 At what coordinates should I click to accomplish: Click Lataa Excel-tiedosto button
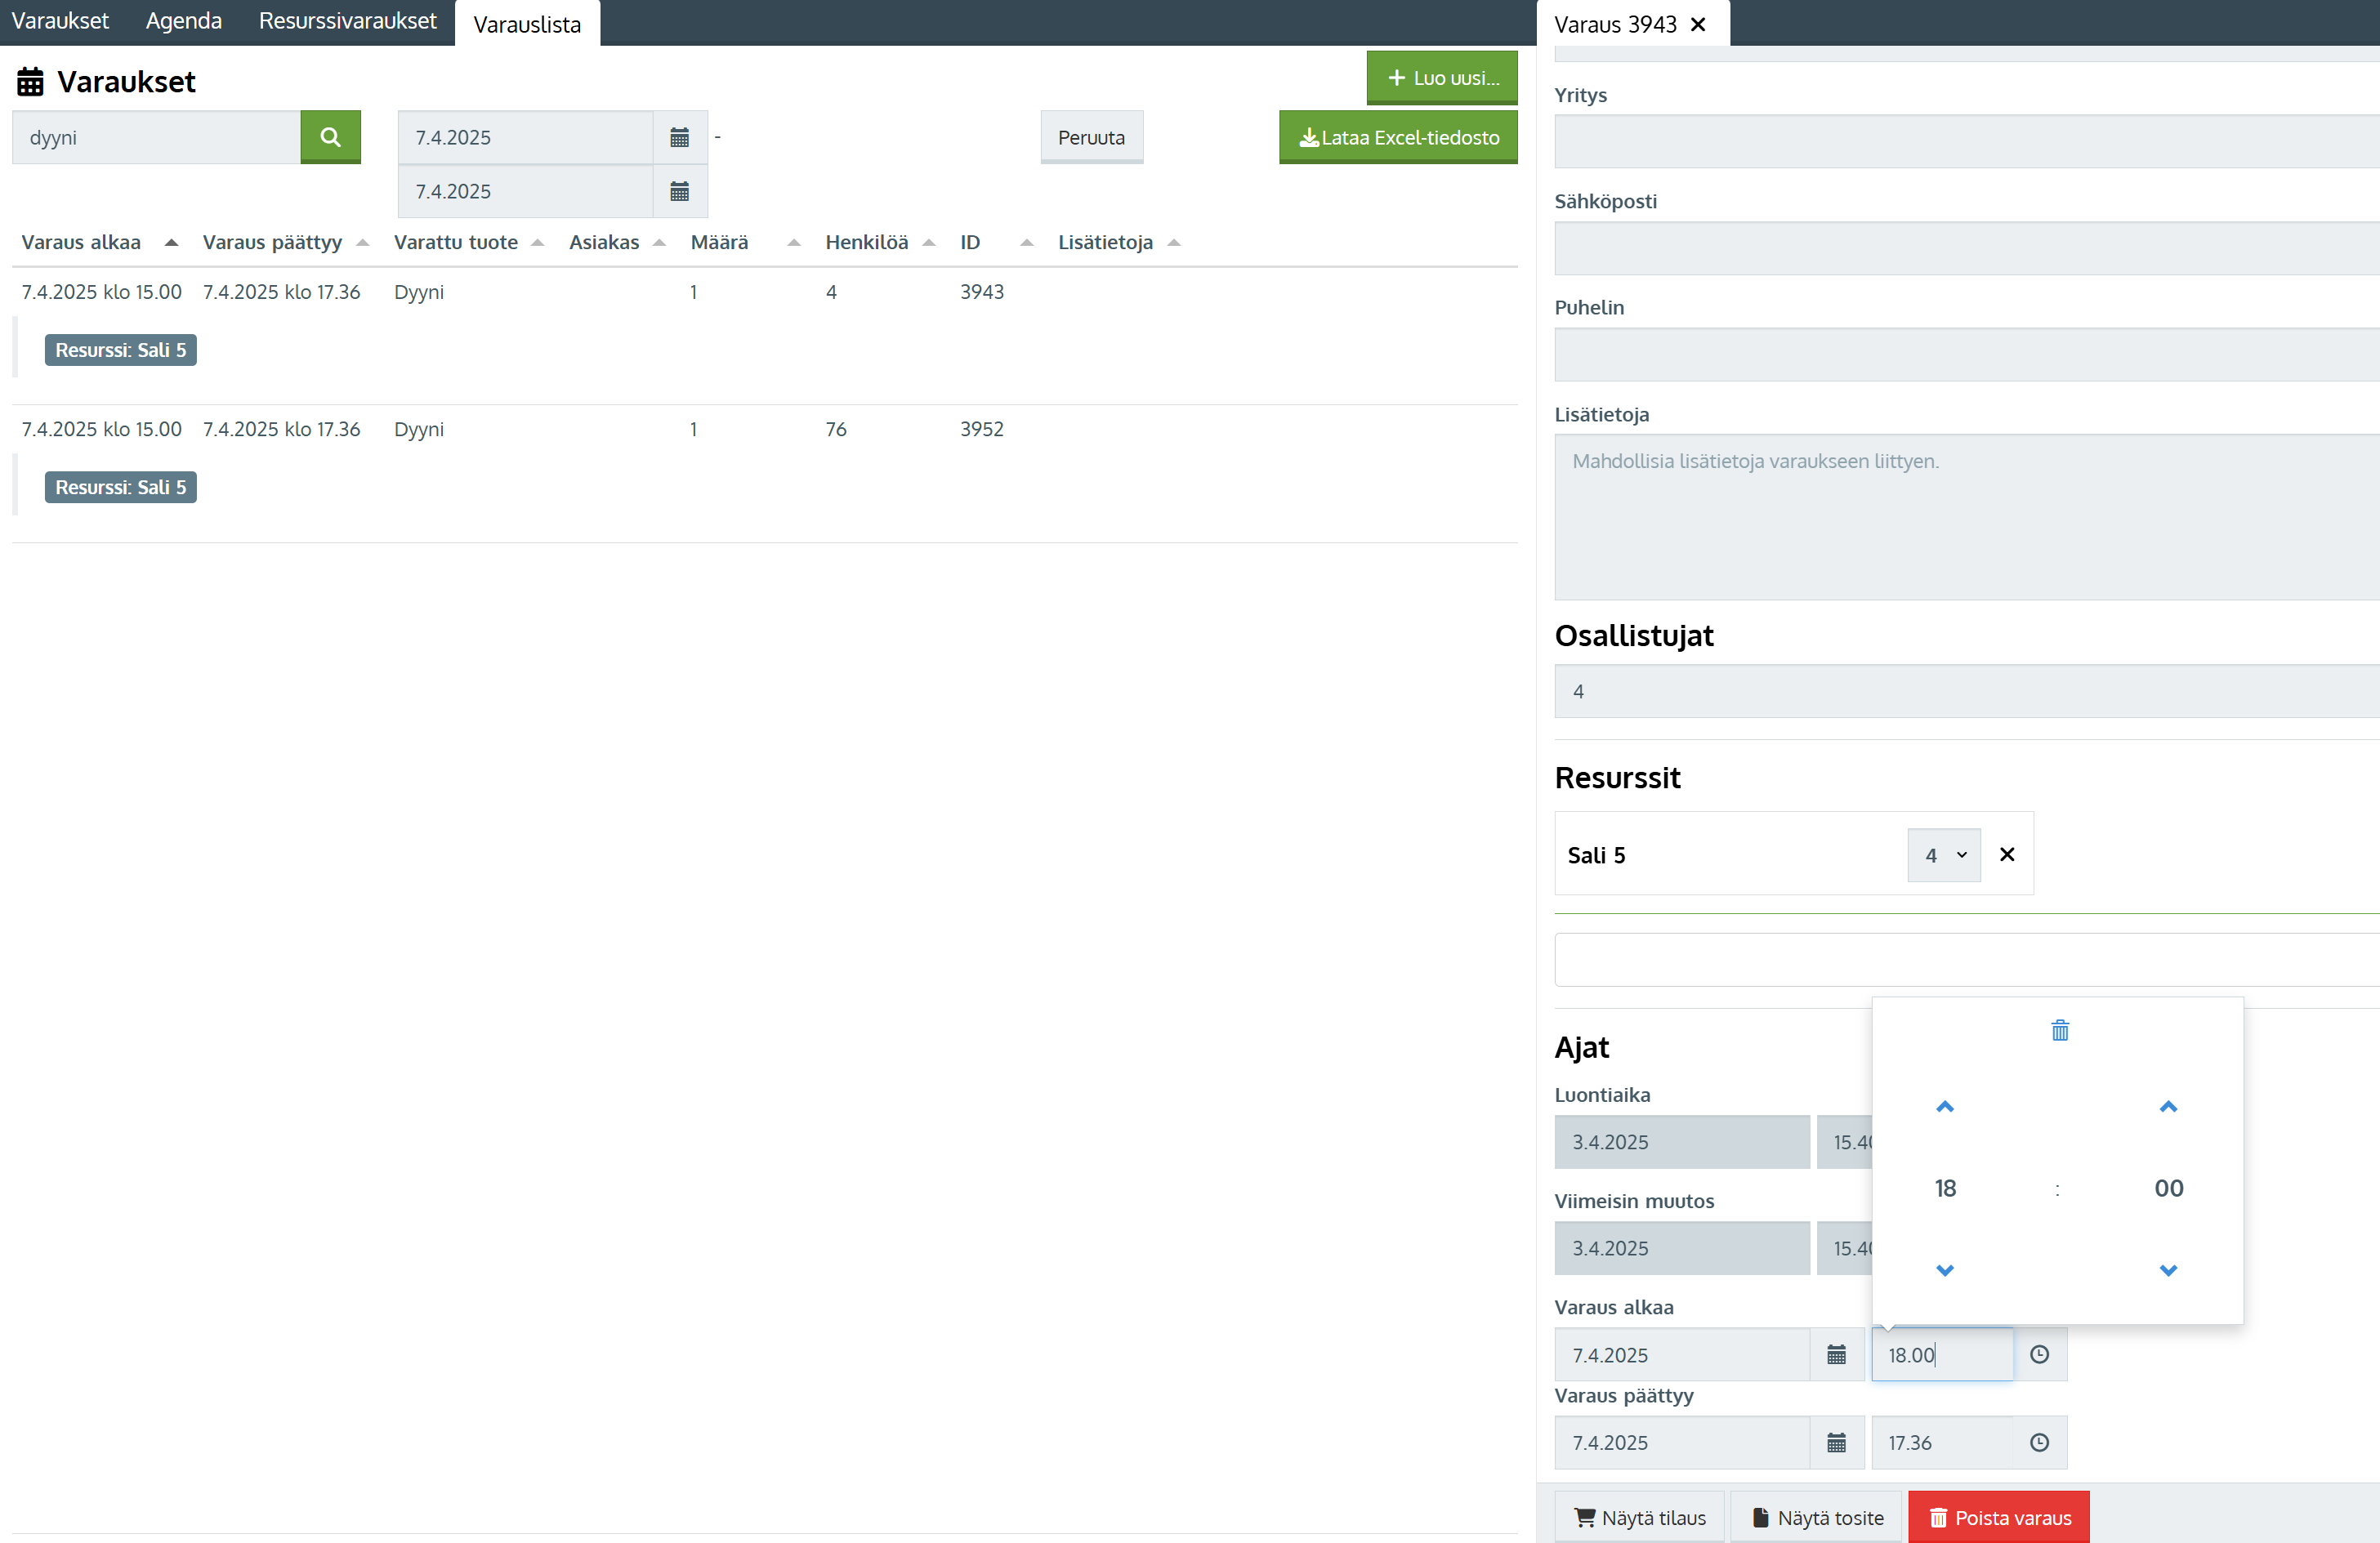(1397, 137)
